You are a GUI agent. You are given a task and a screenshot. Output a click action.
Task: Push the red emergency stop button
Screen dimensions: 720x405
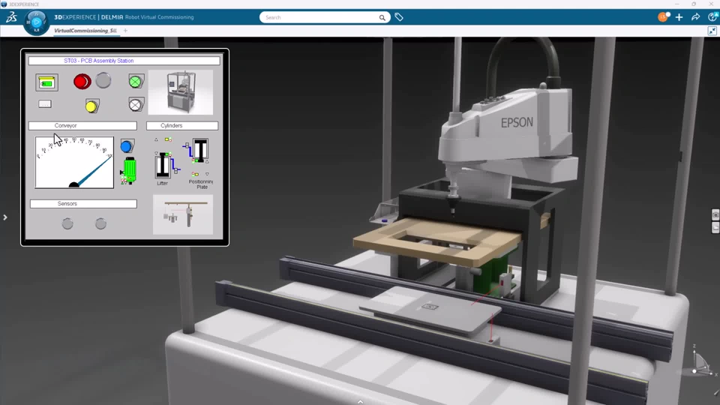82,82
